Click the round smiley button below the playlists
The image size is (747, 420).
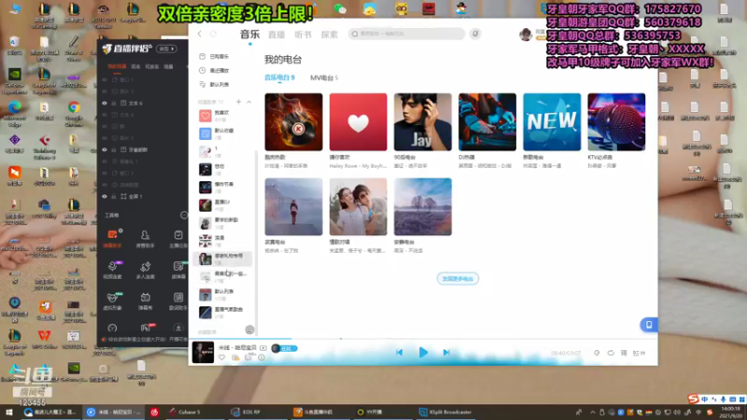tap(249, 329)
